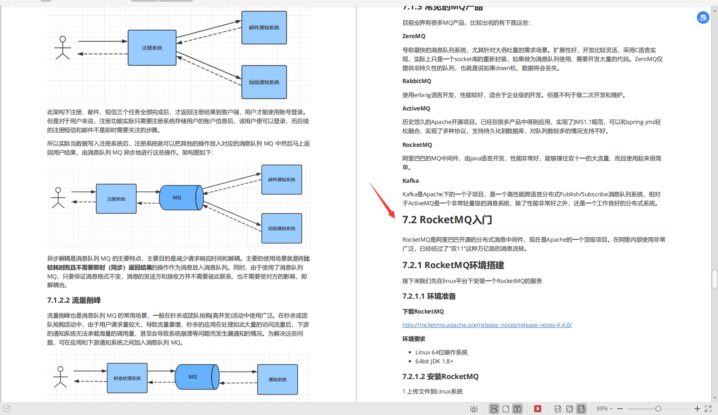Open the 99% zoom level dropdown
Image resolution: width=718 pixels, height=415 pixels.
[604, 409]
